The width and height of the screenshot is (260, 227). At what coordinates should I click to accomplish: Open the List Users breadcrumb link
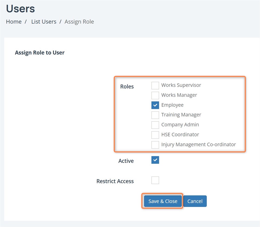click(x=44, y=22)
